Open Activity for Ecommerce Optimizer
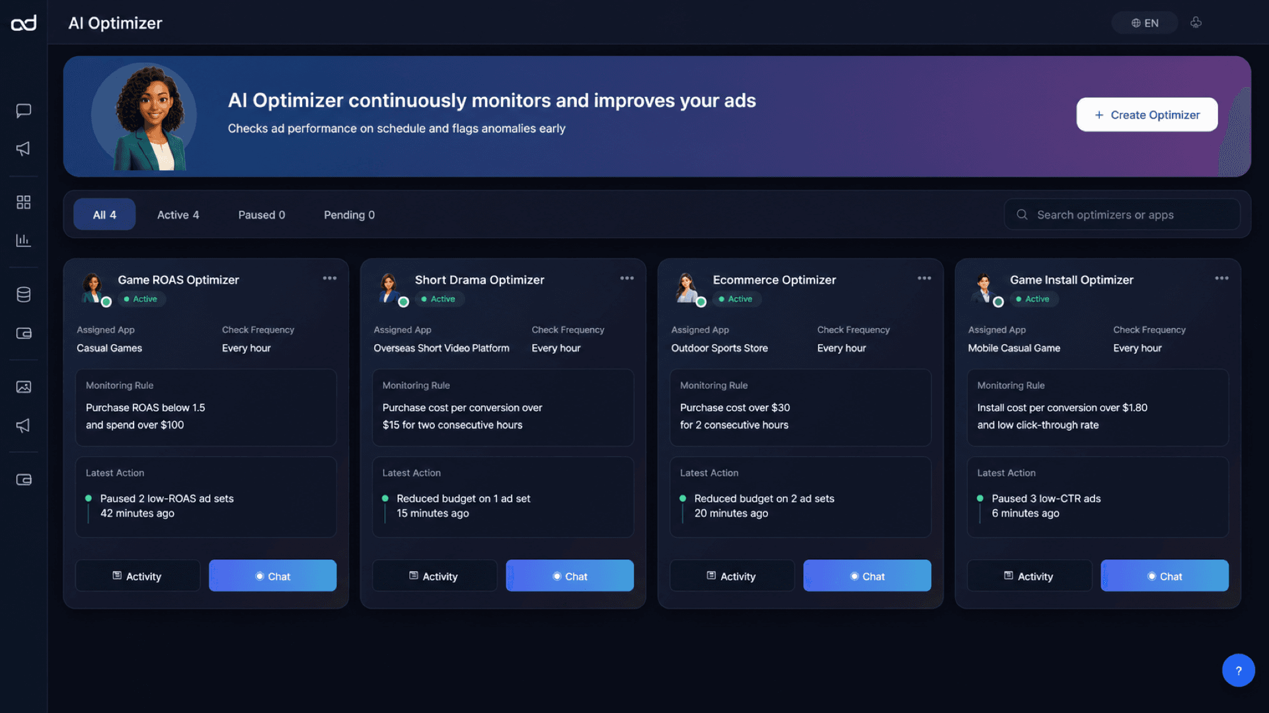1269x713 pixels. pyautogui.click(x=732, y=576)
